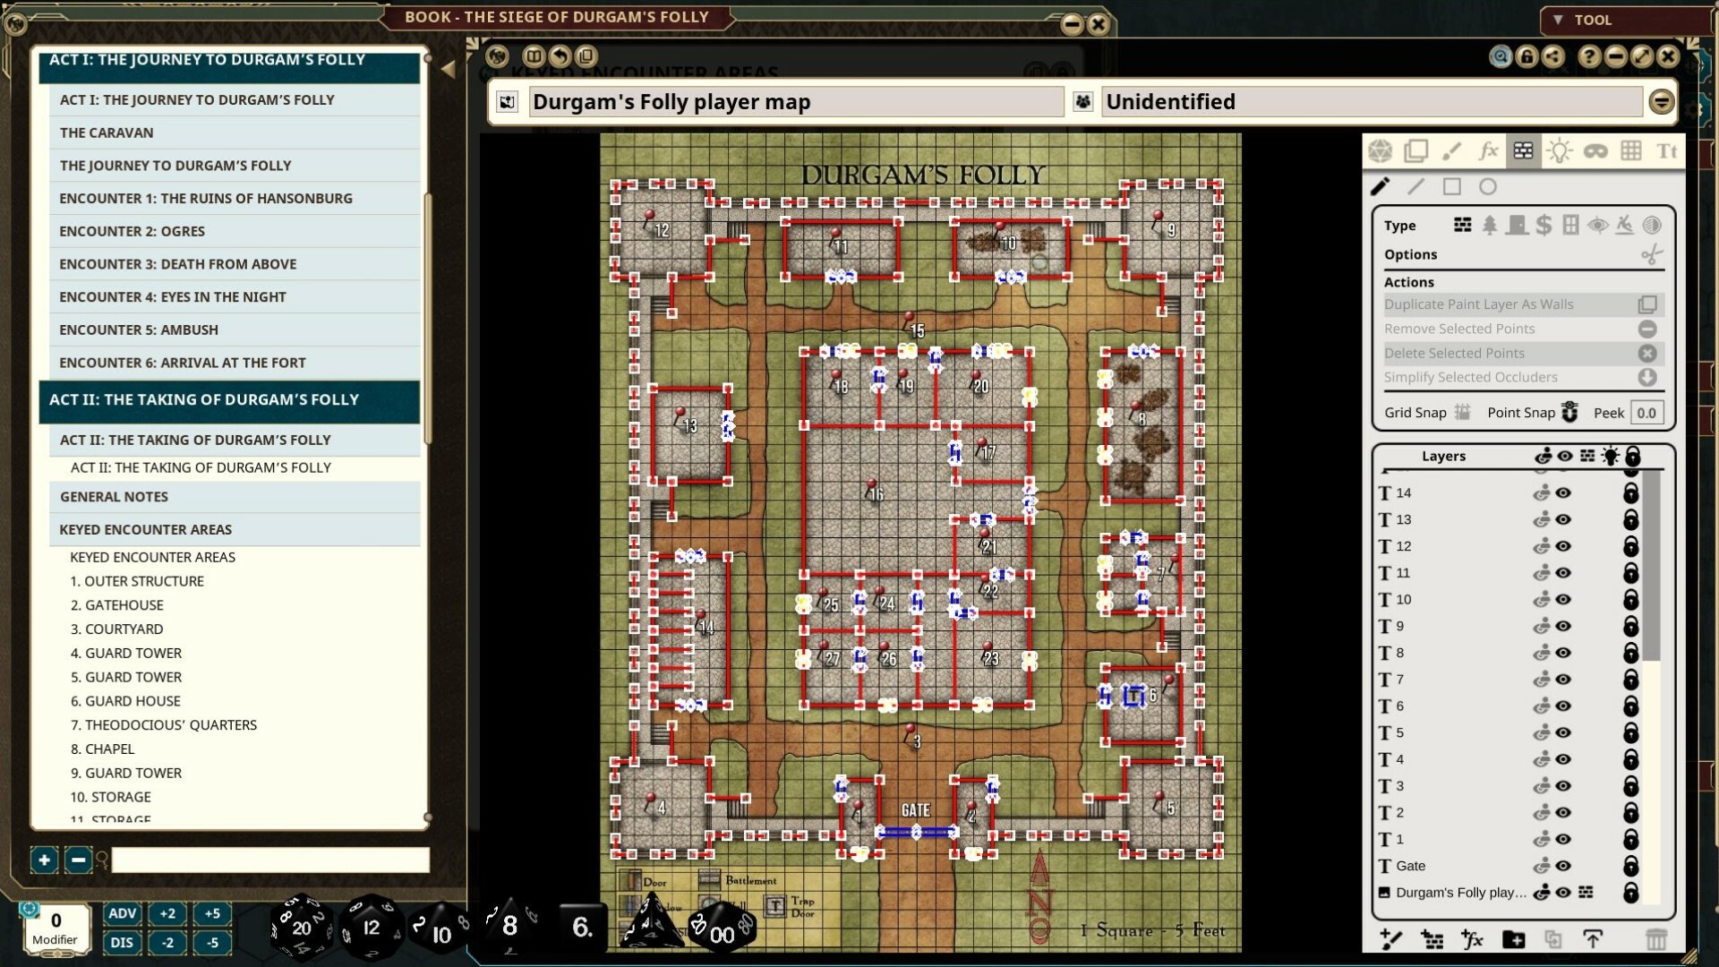Select the rectangle drawing tool
Viewport: 1719px width, 967px height.
(1453, 187)
